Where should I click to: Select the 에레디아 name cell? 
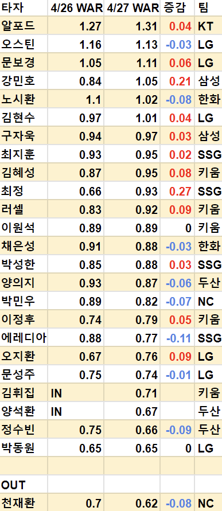pyautogui.click(x=24, y=338)
